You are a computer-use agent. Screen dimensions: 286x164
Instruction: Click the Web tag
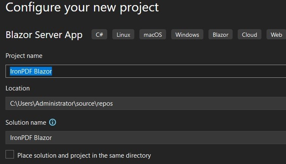[x=276, y=34]
